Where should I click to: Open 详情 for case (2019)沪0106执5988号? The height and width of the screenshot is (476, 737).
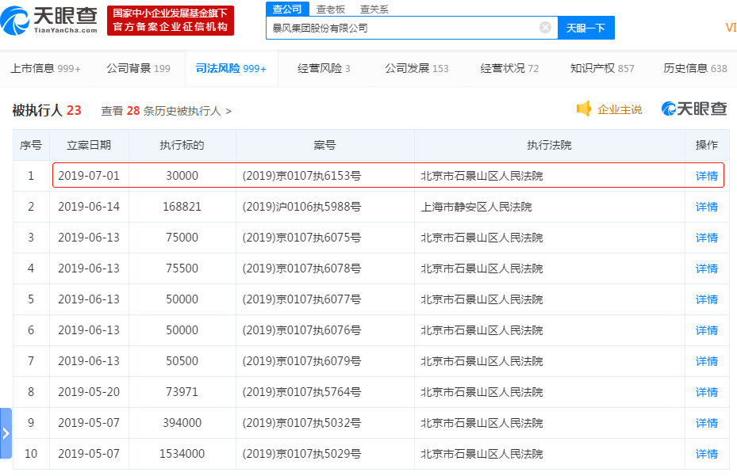706,207
